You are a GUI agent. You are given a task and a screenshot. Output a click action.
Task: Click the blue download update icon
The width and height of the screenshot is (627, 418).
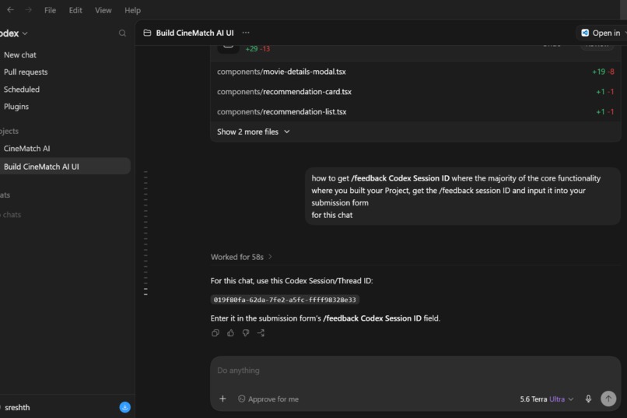(x=124, y=407)
